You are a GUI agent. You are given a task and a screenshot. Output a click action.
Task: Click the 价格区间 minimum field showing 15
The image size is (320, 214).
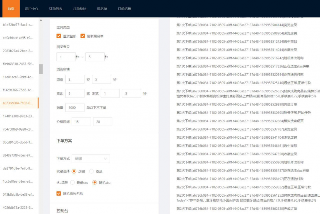[x=81, y=122]
